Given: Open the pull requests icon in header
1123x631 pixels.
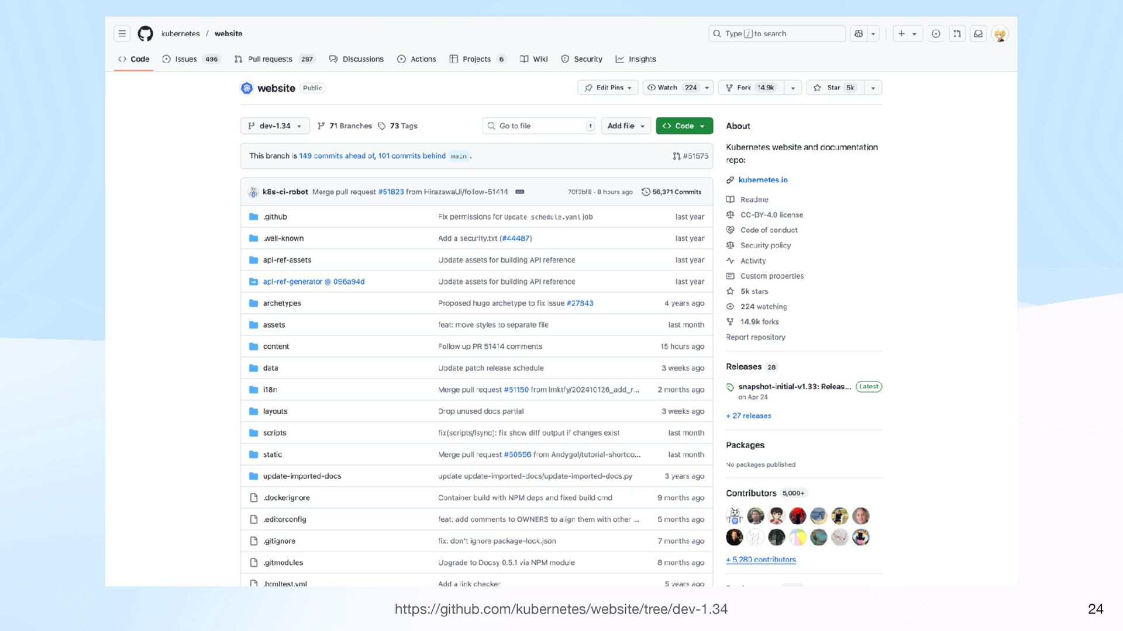Looking at the screenshot, I should (957, 34).
